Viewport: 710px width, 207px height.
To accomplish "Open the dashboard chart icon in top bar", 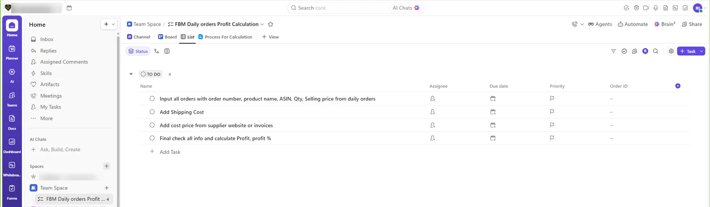I will [685, 8].
